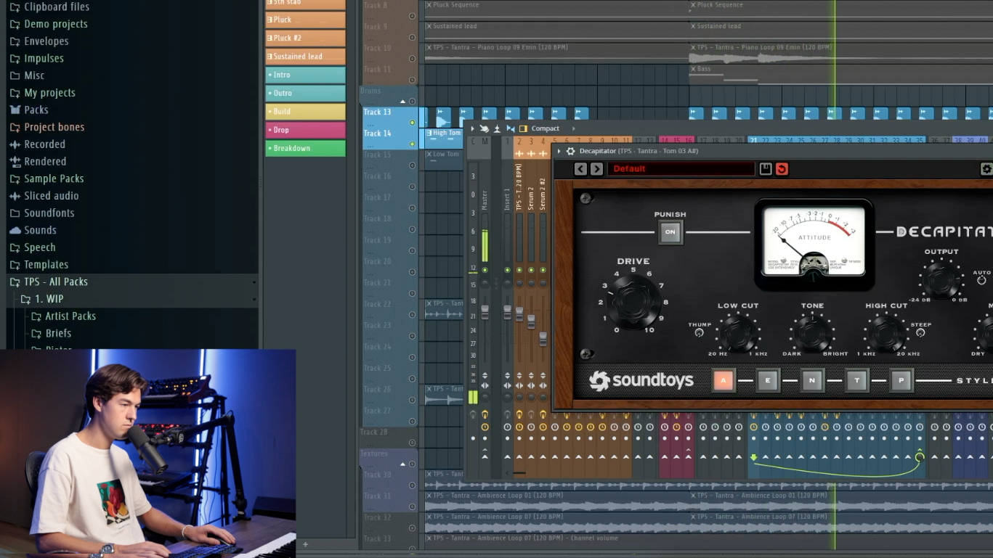The height and width of the screenshot is (558, 993).
Task: Select style P on Decapitator
Action: click(901, 380)
